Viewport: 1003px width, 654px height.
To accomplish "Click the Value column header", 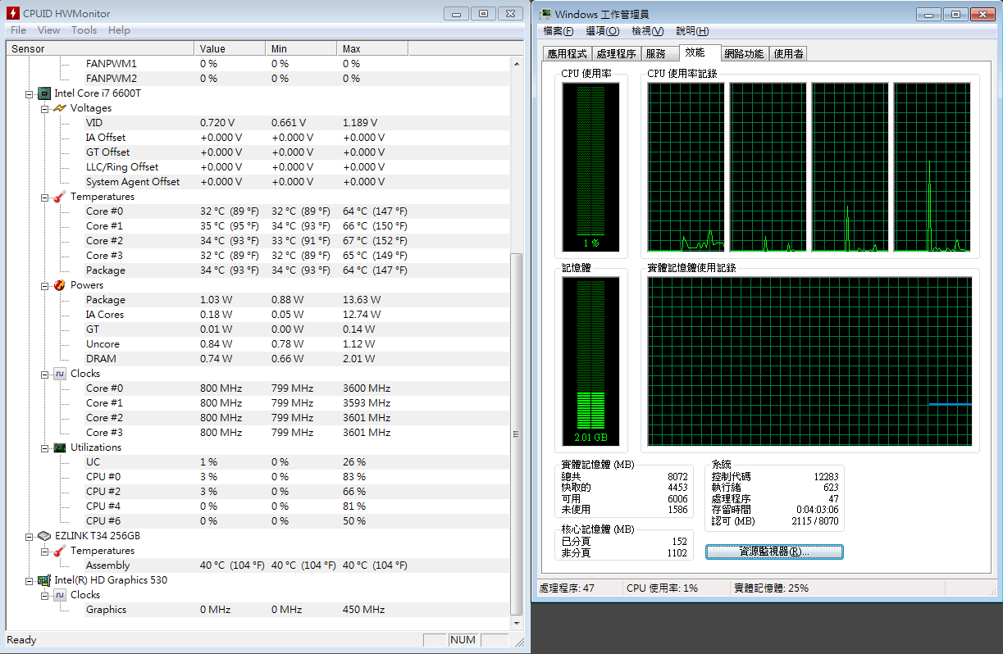I will click(230, 49).
